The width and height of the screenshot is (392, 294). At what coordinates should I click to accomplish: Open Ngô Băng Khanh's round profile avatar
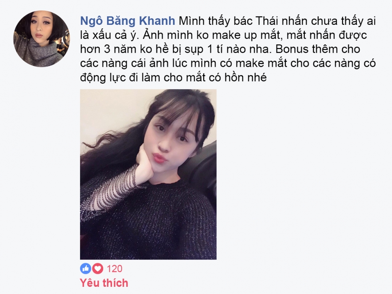pyautogui.click(x=42, y=39)
